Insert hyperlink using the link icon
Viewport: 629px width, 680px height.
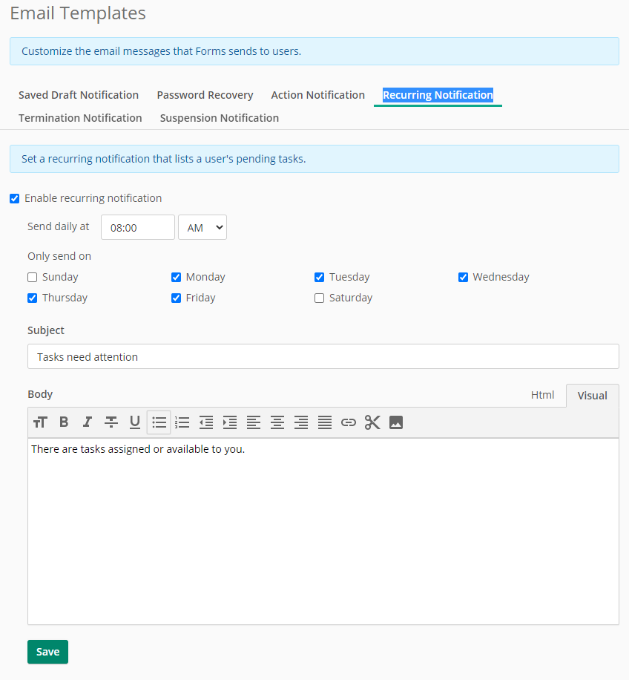[349, 422]
